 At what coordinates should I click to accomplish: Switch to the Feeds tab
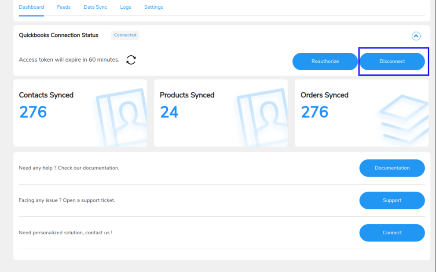coord(64,7)
